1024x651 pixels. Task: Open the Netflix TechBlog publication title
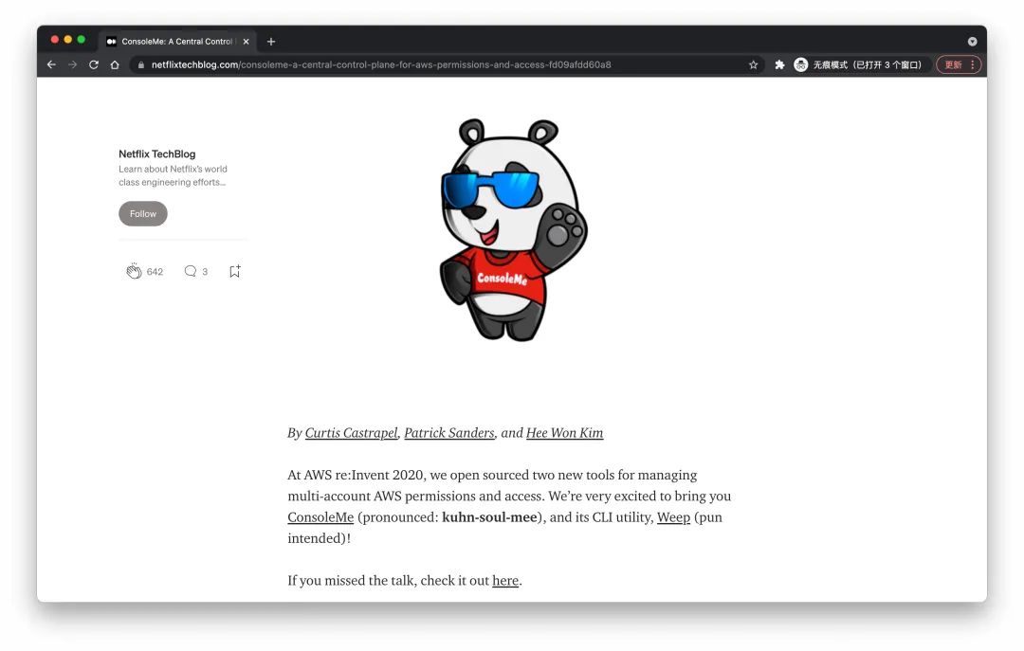(156, 154)
